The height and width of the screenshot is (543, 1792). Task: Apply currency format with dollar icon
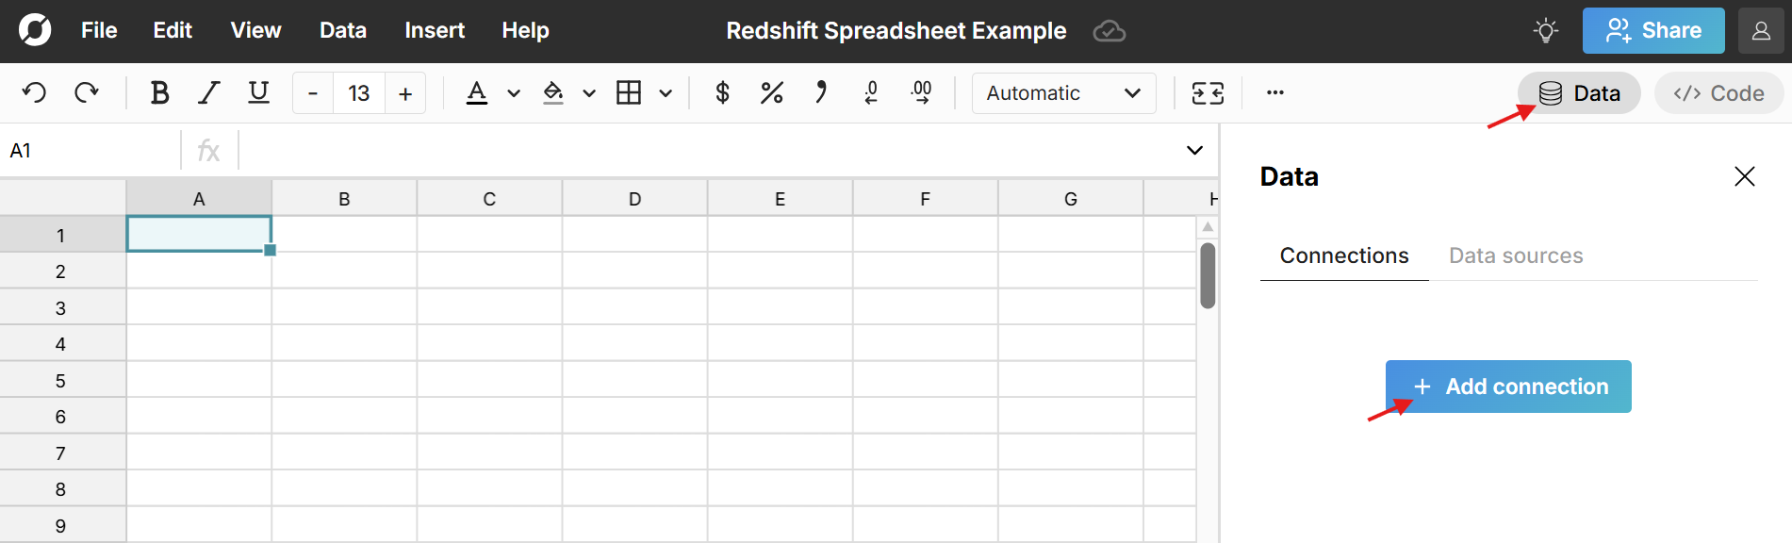pos(722,92)
